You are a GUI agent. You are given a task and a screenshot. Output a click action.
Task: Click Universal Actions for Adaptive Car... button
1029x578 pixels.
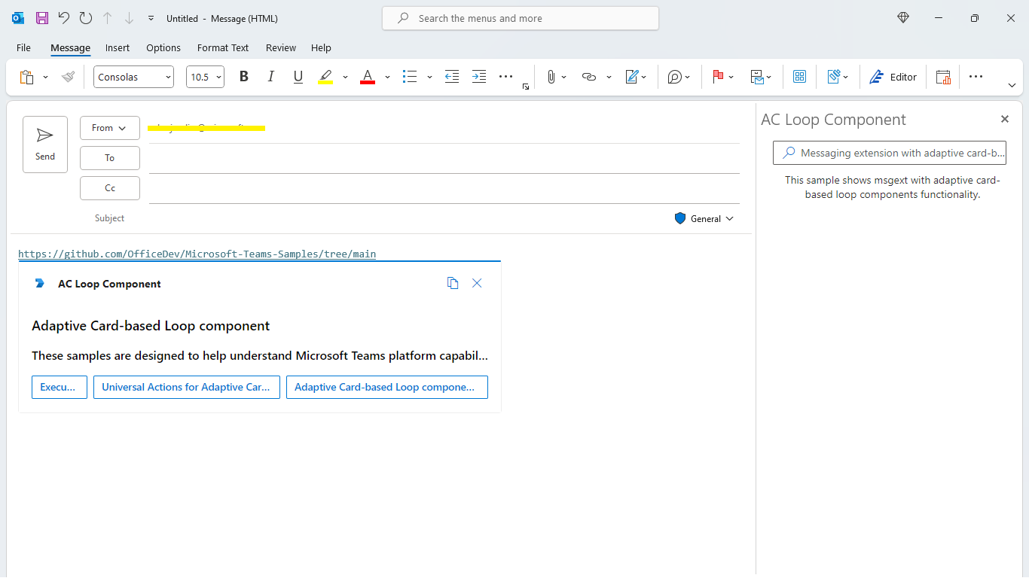click(187, 387)
